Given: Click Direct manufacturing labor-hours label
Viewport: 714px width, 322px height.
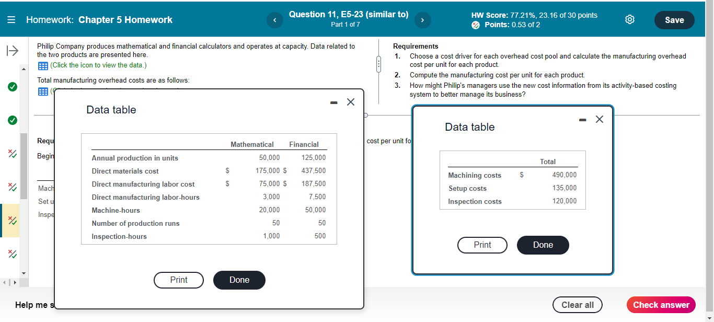Looking at the screenshot, I should click(145, 197).
